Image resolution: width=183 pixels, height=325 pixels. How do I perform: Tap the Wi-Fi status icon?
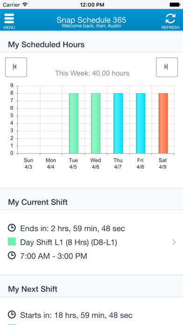[25, 5]
